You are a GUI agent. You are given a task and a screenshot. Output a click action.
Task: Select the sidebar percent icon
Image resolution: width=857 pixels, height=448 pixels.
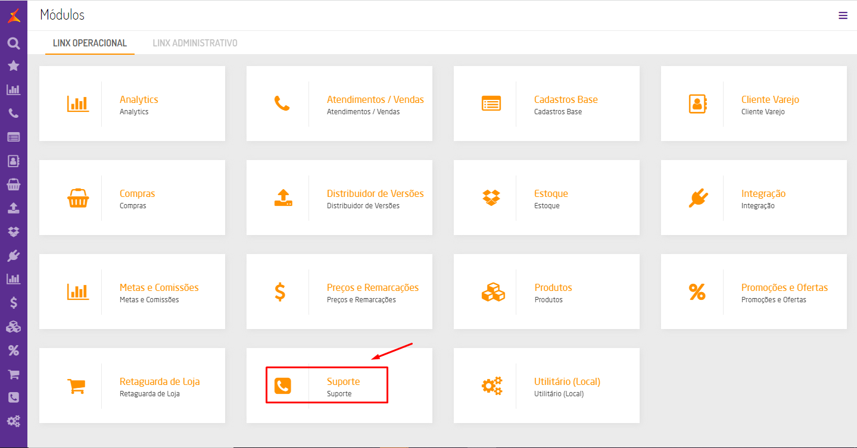(13, 350)
